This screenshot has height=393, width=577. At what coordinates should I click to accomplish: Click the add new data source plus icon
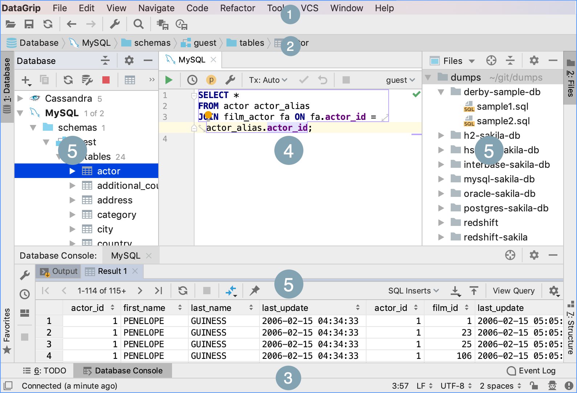pos(26,80)
